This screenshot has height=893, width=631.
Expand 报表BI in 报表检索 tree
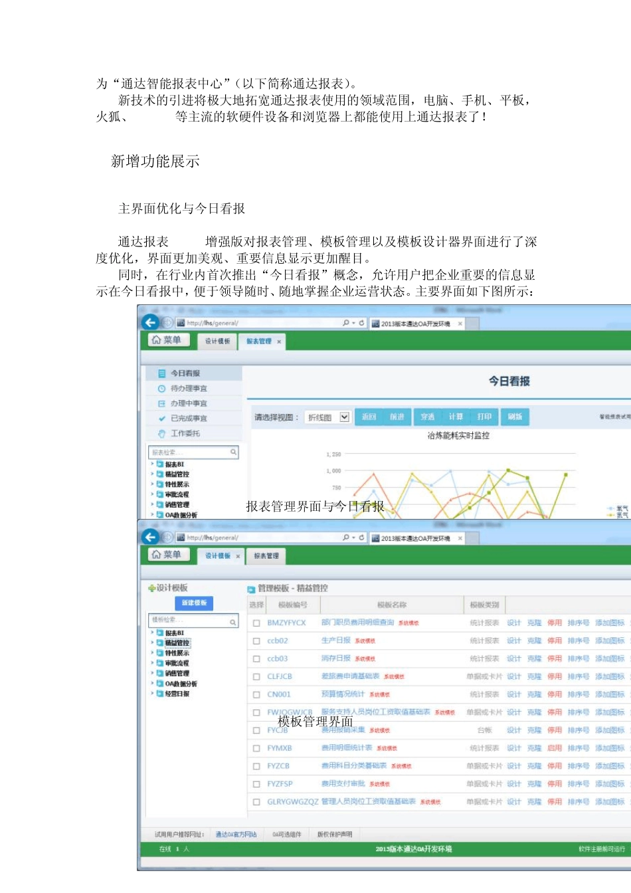pos(152,464)
